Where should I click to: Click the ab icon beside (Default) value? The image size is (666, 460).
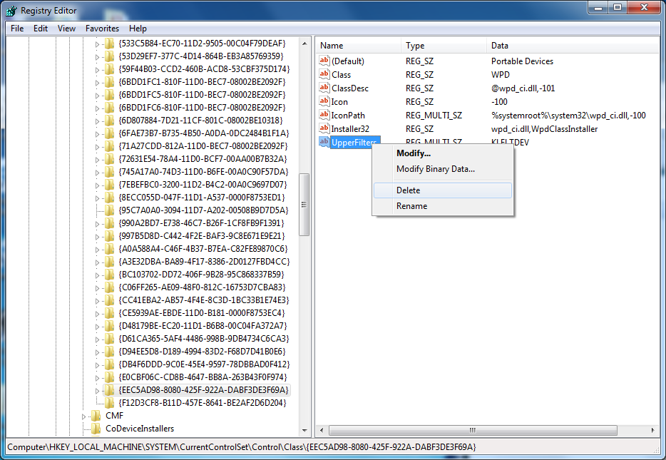(x=324, y=61)
